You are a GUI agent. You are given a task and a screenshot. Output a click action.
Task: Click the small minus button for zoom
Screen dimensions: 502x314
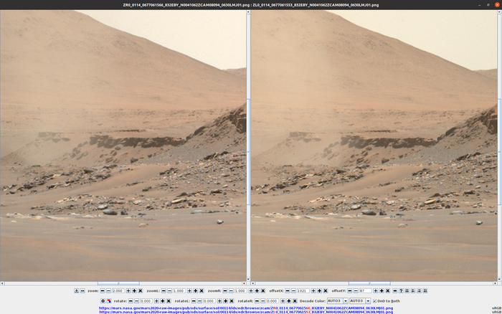(108, 291)
